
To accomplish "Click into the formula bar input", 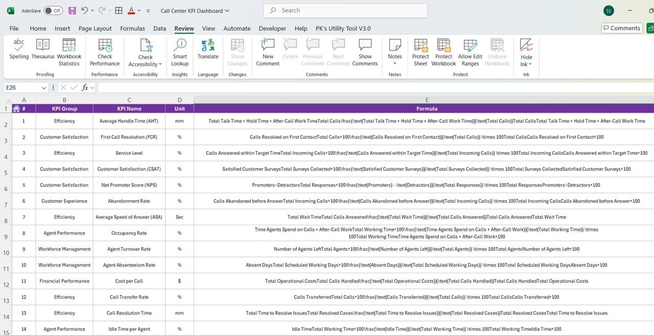I will (375, 88).
